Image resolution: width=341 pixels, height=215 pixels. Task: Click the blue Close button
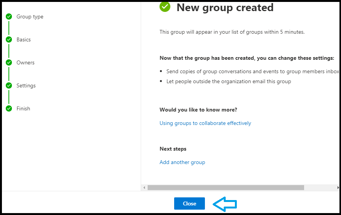tap(190, 204)
